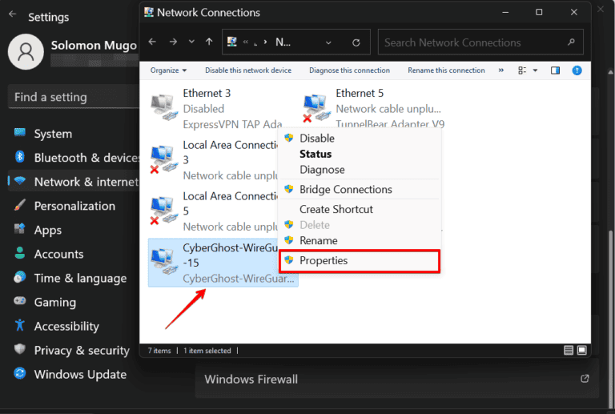
Task: Show the preview pane icon
Action: coord(556,70)
